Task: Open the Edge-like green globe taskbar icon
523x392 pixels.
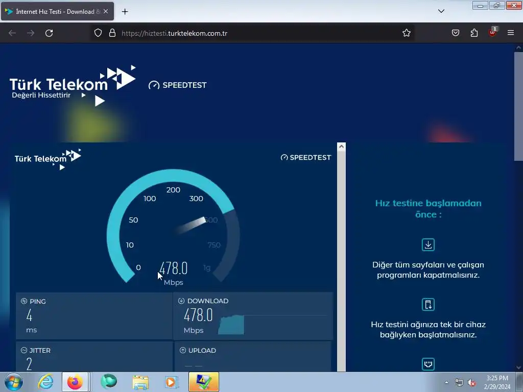Action: 109,382
